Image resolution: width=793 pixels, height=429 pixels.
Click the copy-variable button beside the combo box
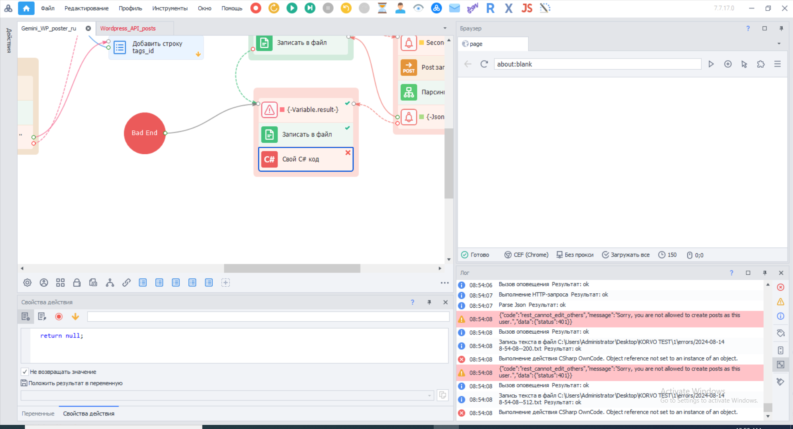coord(442,396)
